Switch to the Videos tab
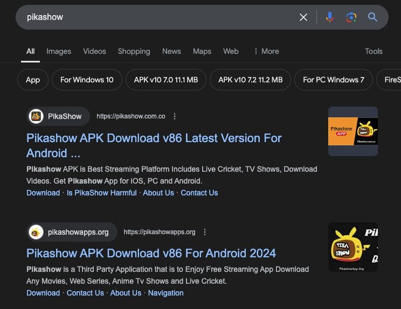The height and width of the screenshot is (309, 401). [94, 51]
